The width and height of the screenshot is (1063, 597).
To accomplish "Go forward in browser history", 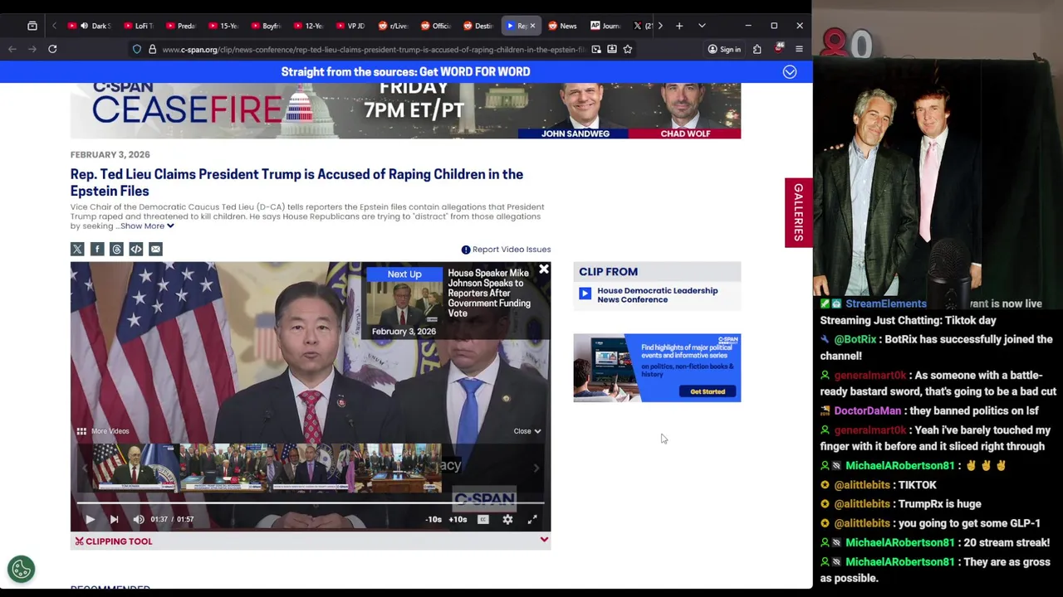I will coord(32,49).
